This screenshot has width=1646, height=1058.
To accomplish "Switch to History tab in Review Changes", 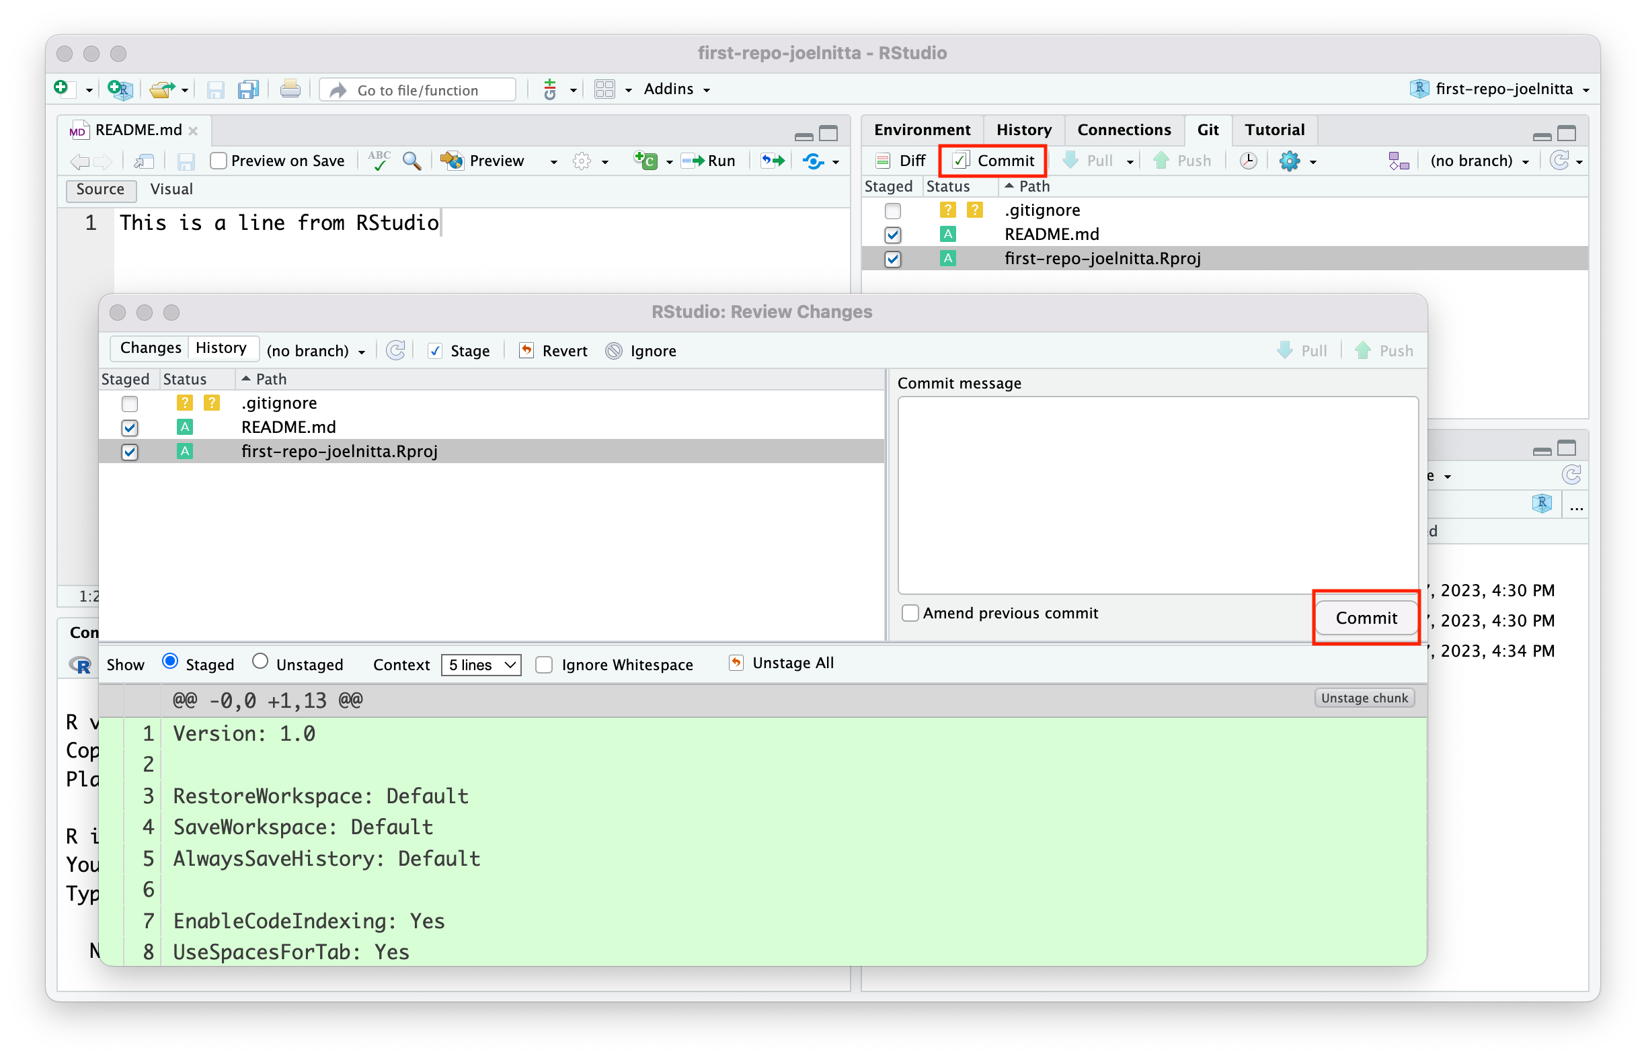I will 221,348.
